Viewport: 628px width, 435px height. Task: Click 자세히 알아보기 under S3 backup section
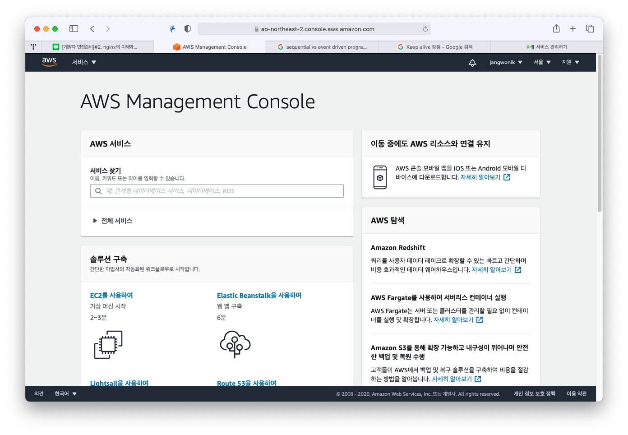[452, 379]
